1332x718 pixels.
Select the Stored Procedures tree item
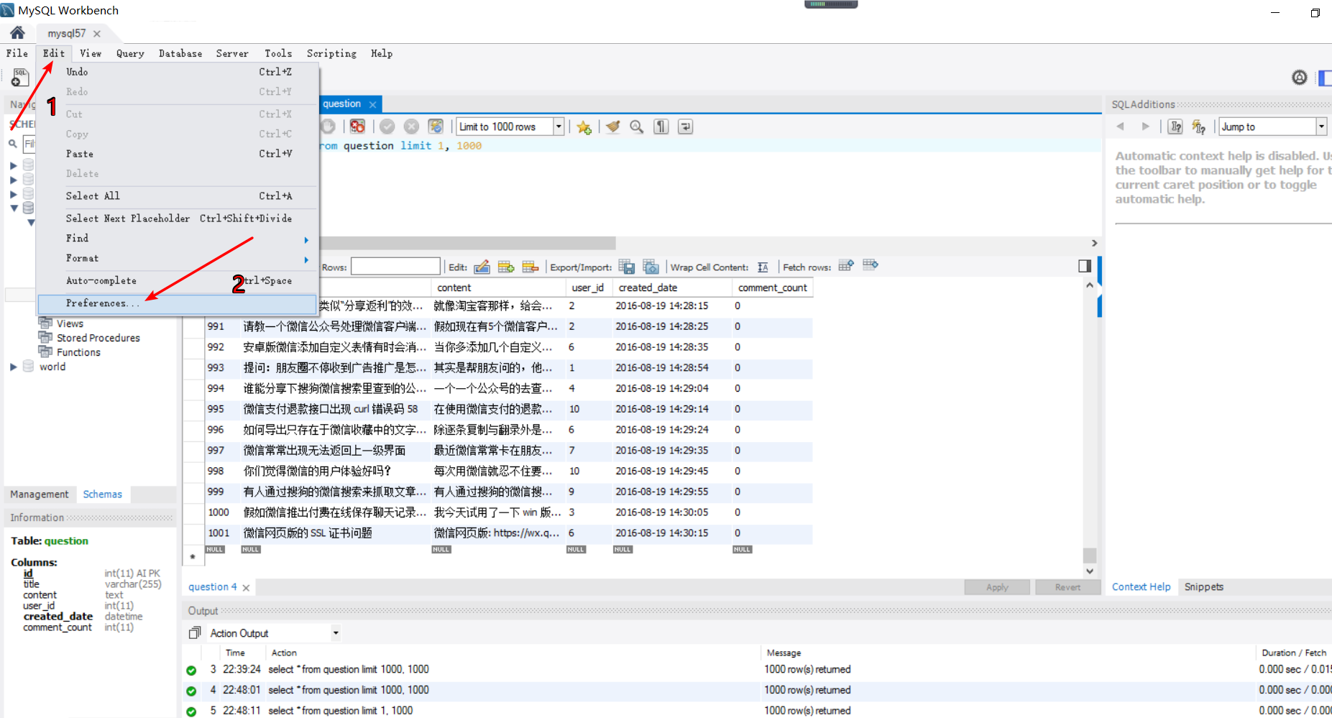[x=98, y=338]
